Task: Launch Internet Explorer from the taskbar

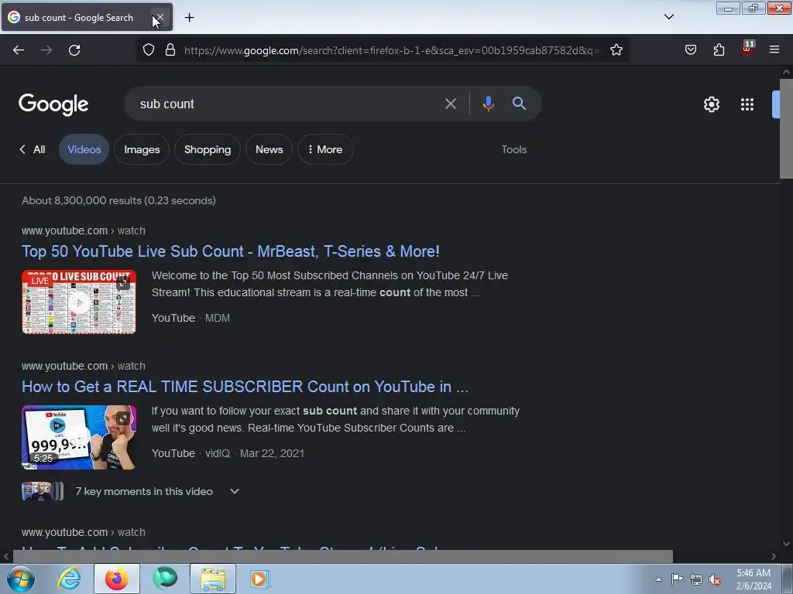Action: (69, 579)
